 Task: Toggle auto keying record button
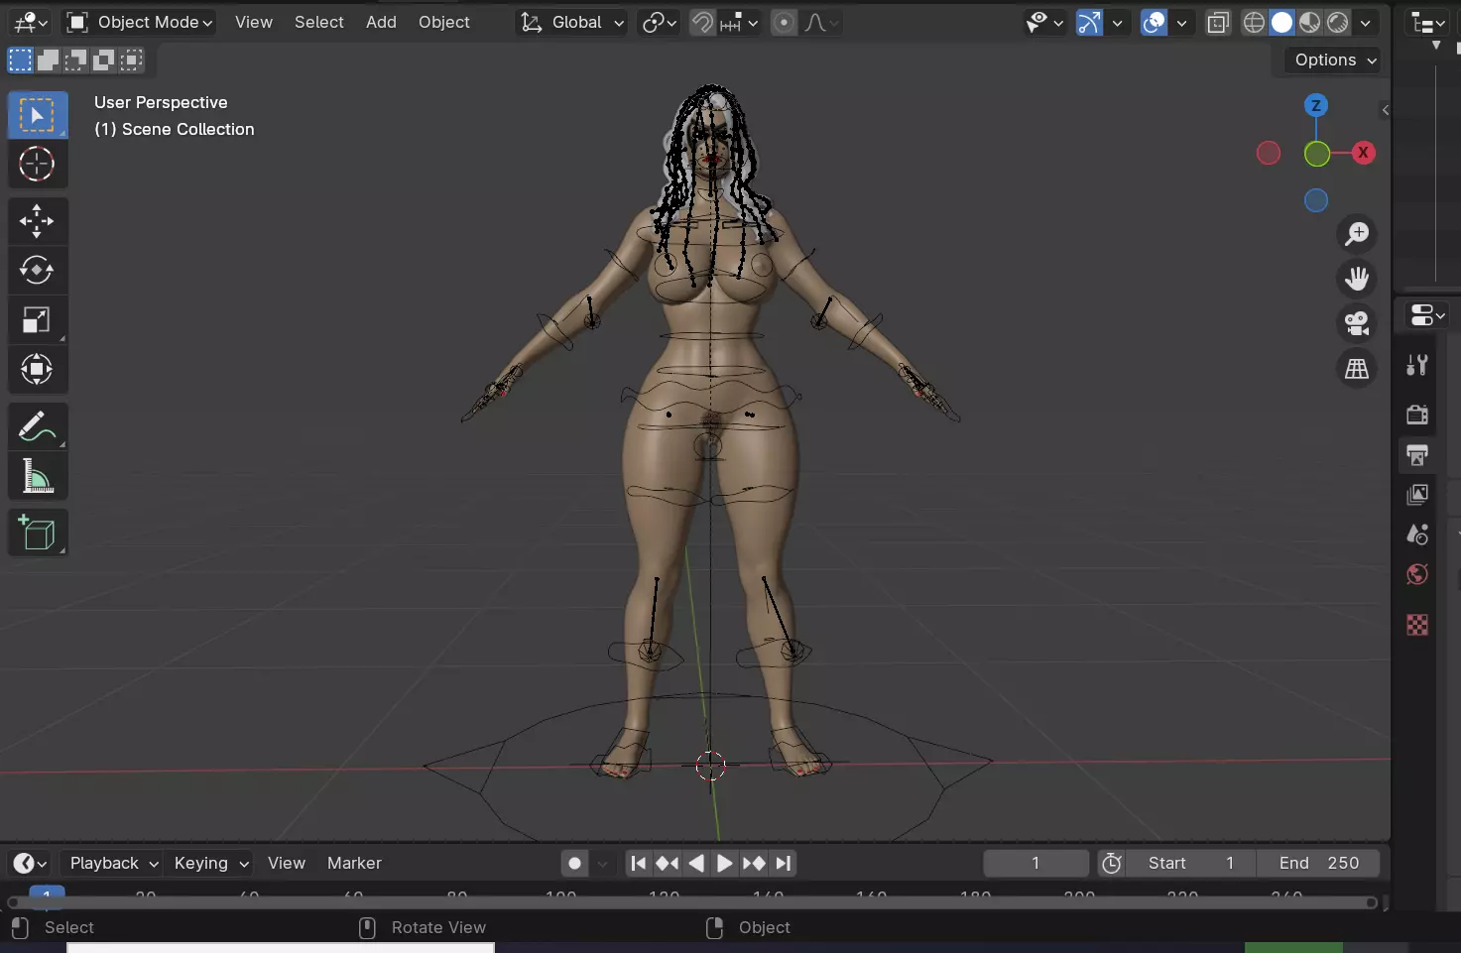pyautogui.click(x=574, y=864)
